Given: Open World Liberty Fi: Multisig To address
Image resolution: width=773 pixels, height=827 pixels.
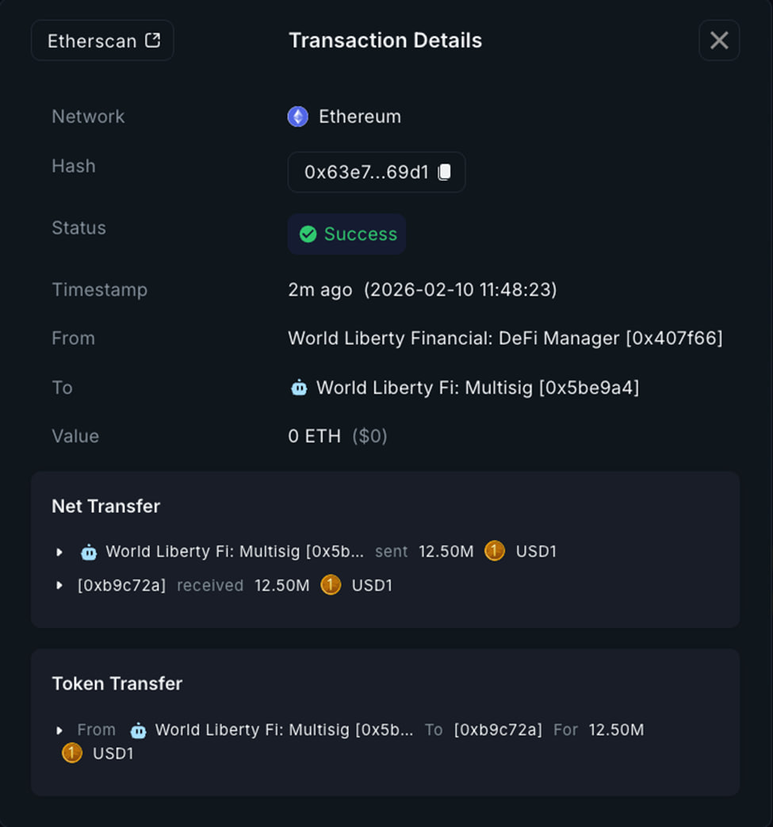Looking at the screenshot, I should pyautogui.click(x=477, y=388).
